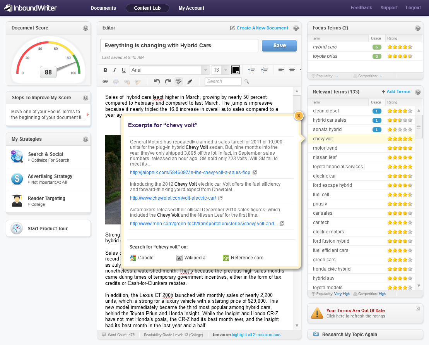Sort relevant terms by Rating column header
Image resolution: width=429 pixels, height=345 pixels.
392,102
